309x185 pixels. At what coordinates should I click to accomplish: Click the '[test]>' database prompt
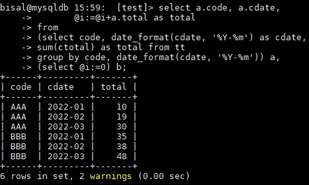[x=135, y=8]
